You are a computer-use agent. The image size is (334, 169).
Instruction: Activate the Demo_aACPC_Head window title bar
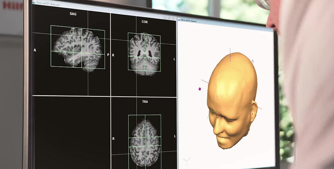point(225,25)
